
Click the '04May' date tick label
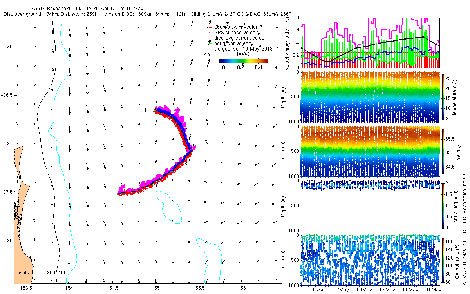(x=364, y=290)
